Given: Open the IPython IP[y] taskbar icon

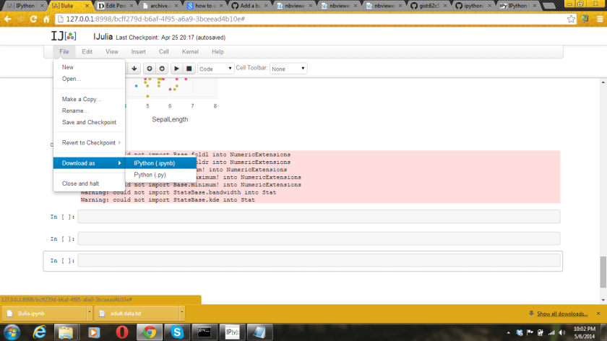Looking at the screenshot, I should [x=232, y=332].
